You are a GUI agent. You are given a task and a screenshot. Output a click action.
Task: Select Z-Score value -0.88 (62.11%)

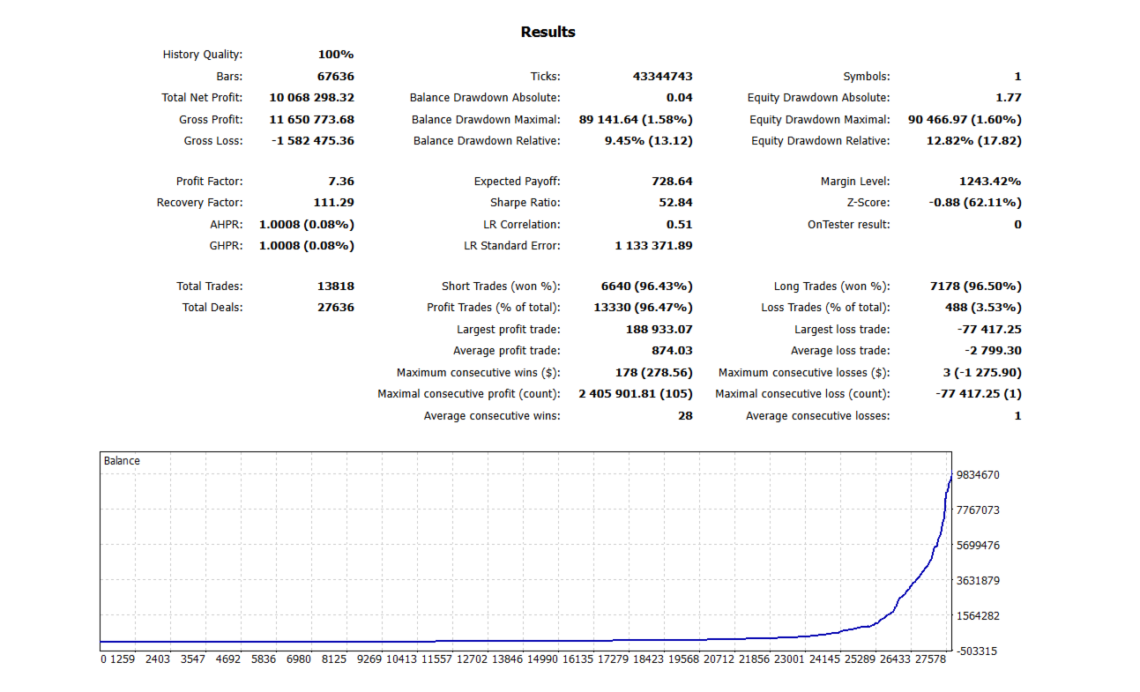tap(976, 203)
